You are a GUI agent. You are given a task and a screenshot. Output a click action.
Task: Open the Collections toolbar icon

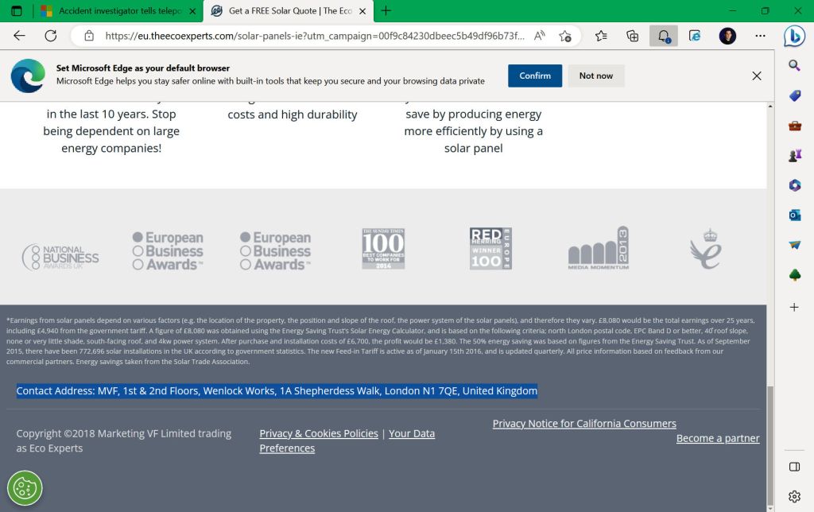tap(633, 36)
